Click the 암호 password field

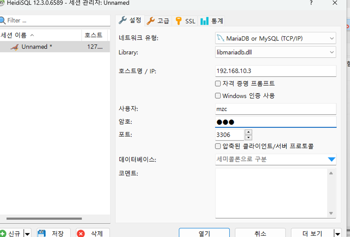click(x=276, y=122)
